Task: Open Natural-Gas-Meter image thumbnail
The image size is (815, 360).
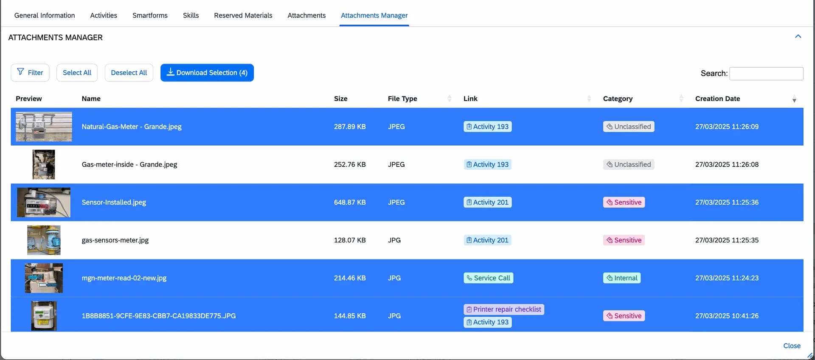Action: tap(44, 127)
